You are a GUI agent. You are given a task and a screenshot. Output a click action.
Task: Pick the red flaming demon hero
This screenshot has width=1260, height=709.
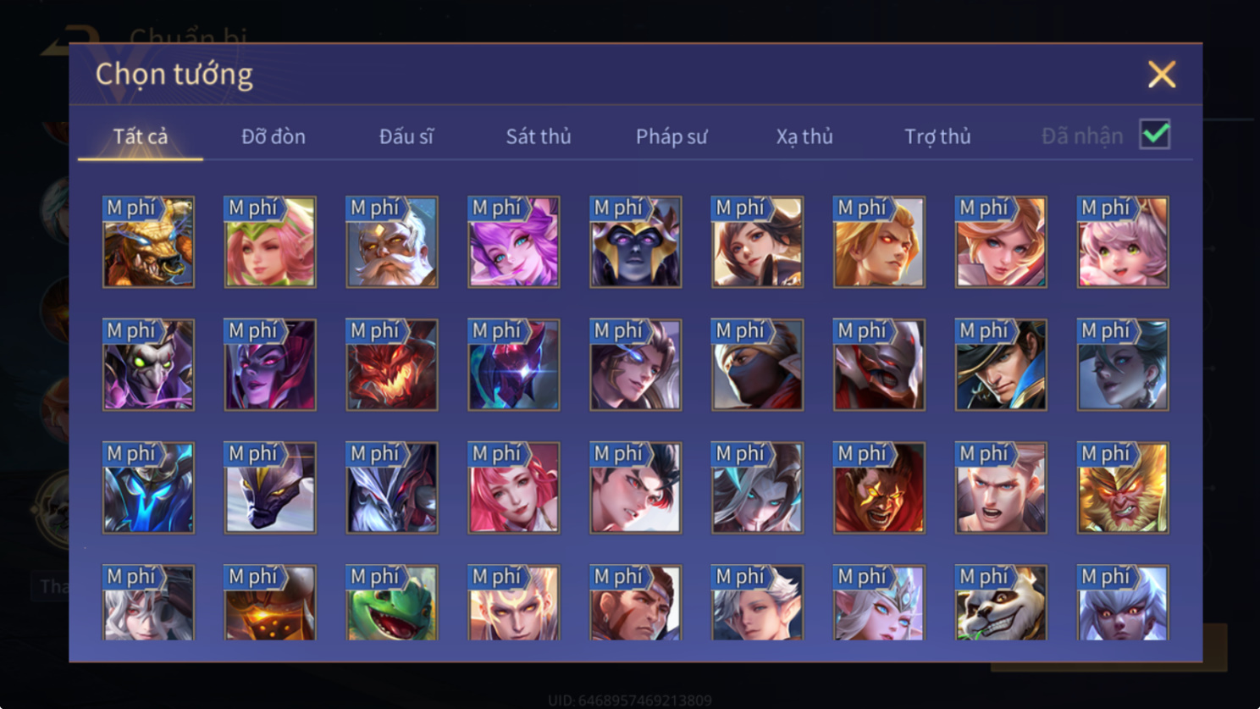point(392,365)
